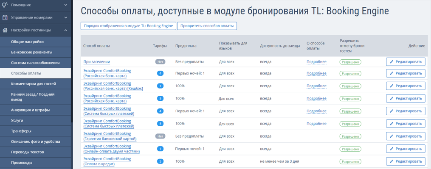
Task: Go to Аннуляция и штрафы
Action: click(x=35, y=110)
